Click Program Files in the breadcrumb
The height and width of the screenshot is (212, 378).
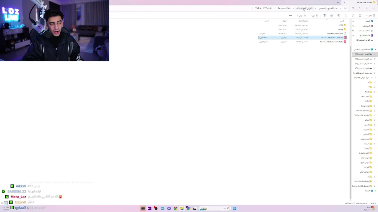pyautogui.click(x=284, y=8)
